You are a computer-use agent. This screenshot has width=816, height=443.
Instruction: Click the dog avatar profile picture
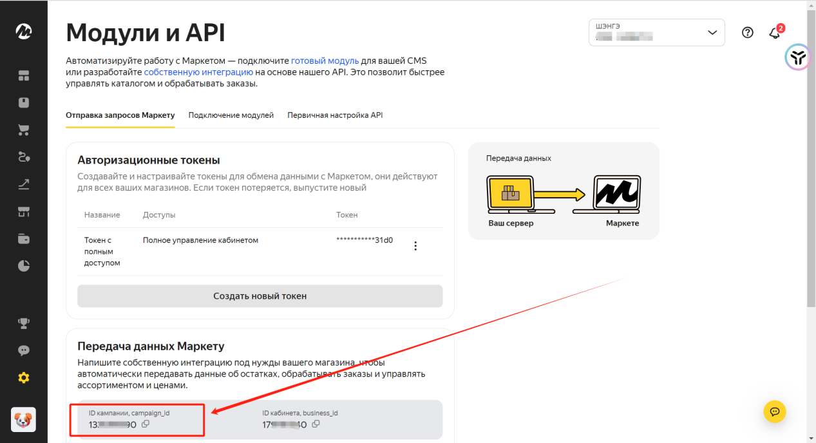click(24, 419)
